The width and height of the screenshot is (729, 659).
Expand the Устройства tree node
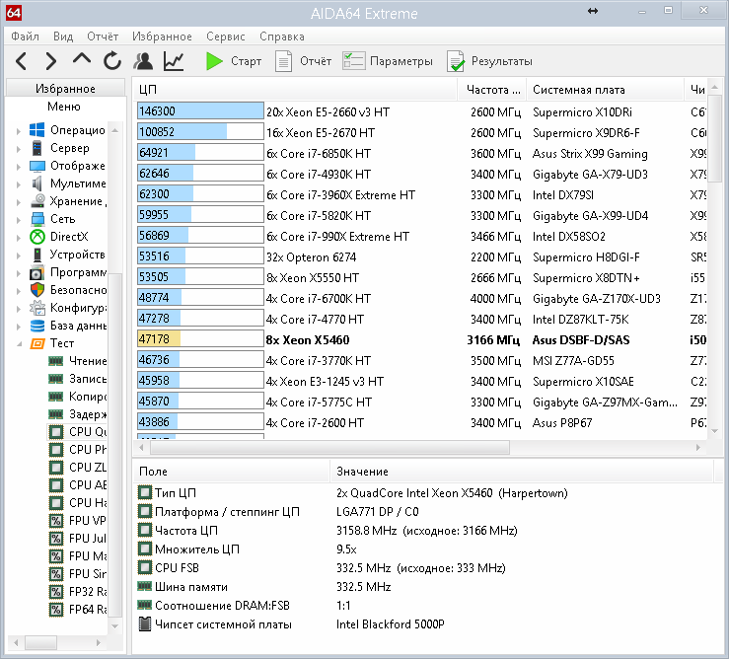(19, 255)
